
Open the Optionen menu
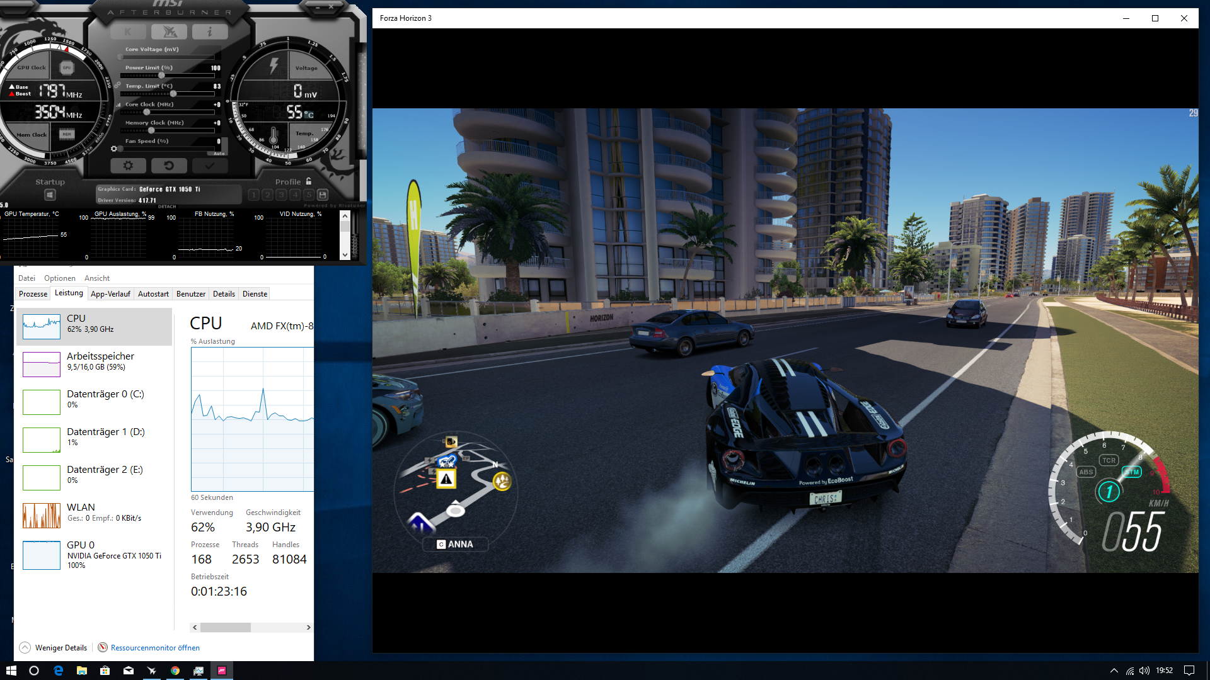[x=59, y=278]
